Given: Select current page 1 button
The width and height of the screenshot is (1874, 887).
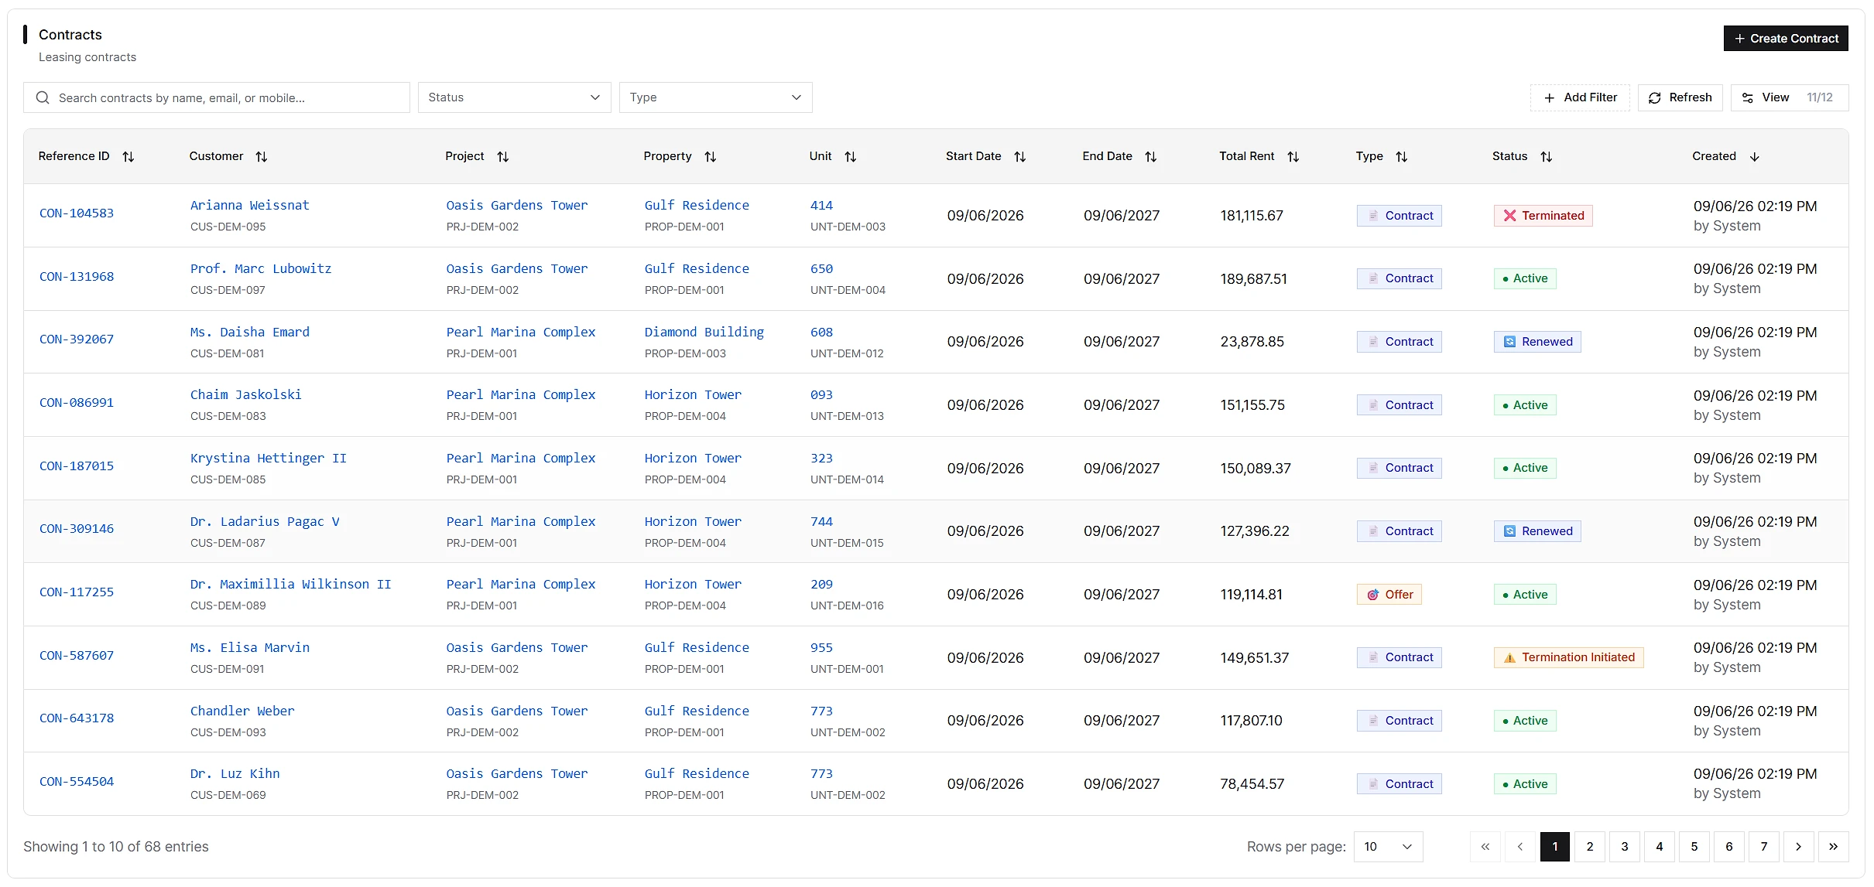Looking at the screenshot, I should pyautogui.click(x=1555, y=847).
